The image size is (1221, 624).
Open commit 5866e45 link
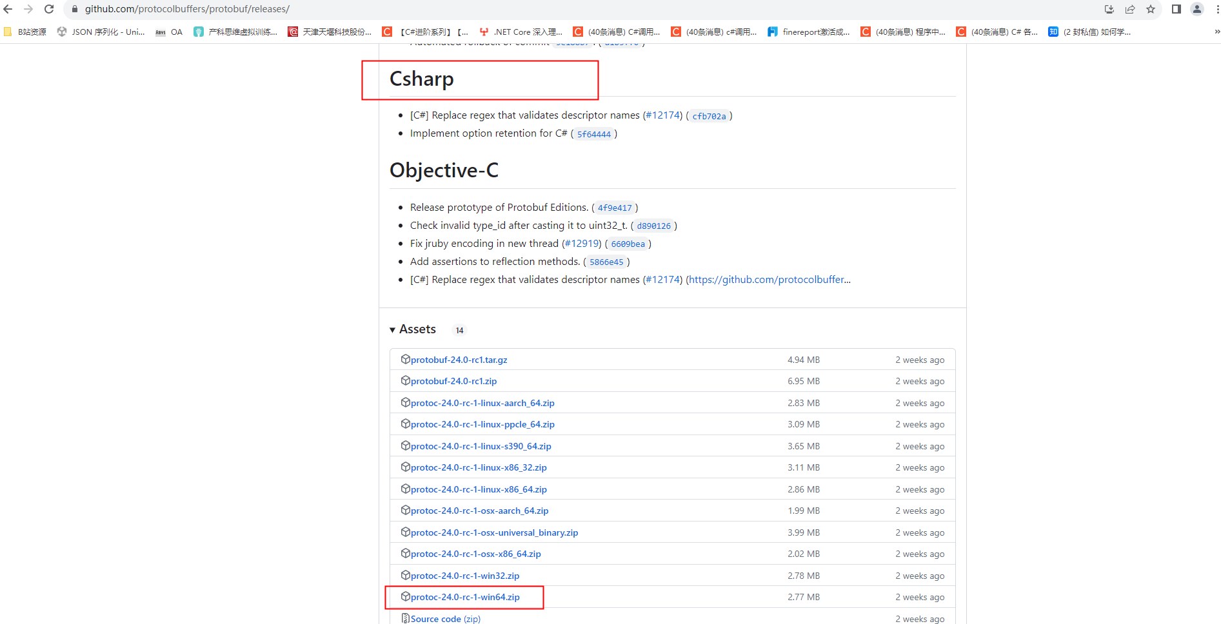click(x=606, y=262)
